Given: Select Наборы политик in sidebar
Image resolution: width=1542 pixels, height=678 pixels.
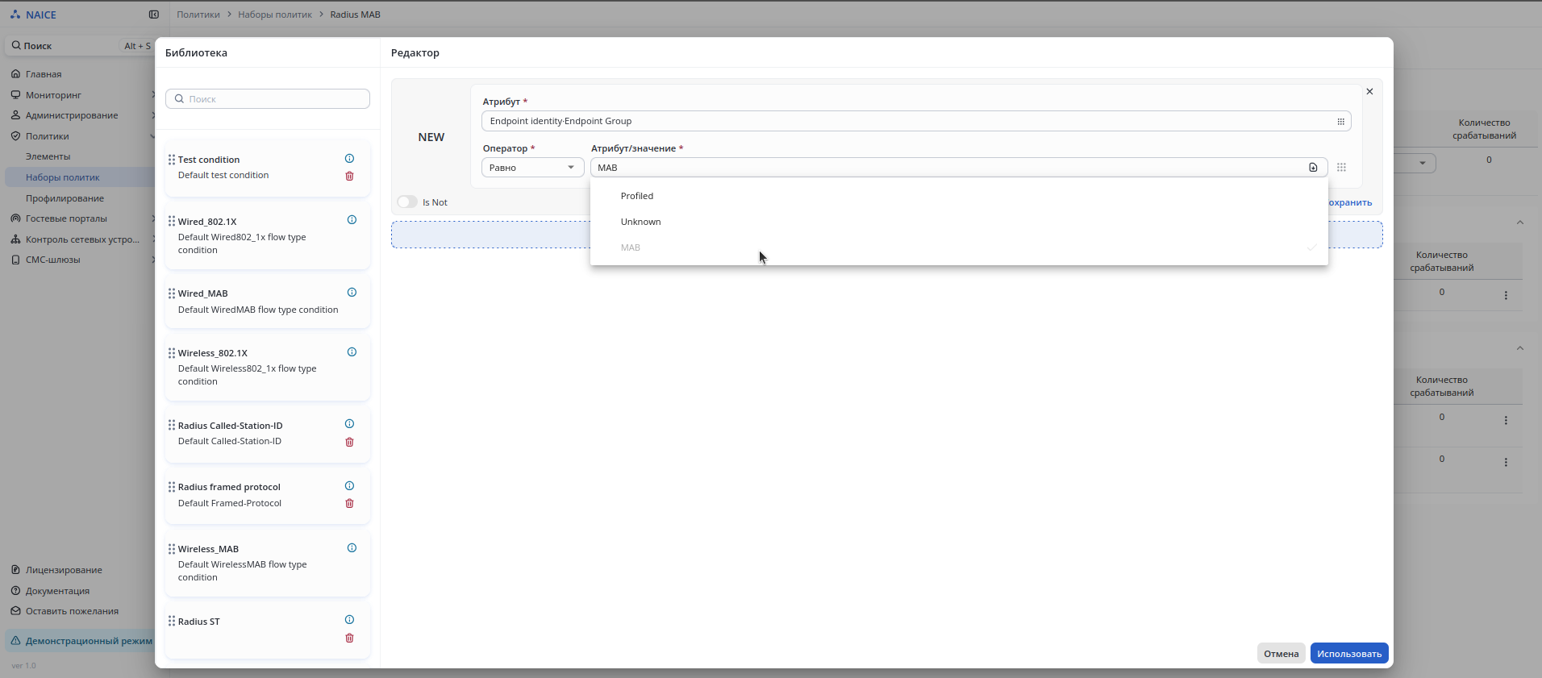Looking at the screenshot, I should point(62,177).
